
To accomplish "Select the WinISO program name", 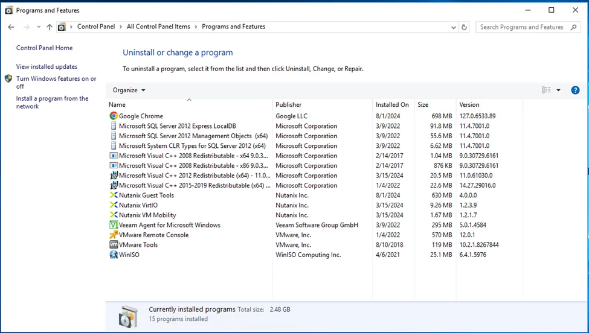I will 129,255.
